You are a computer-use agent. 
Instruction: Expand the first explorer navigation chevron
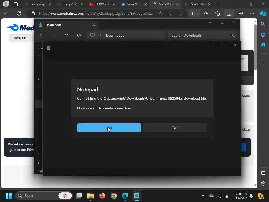point(38,79)
